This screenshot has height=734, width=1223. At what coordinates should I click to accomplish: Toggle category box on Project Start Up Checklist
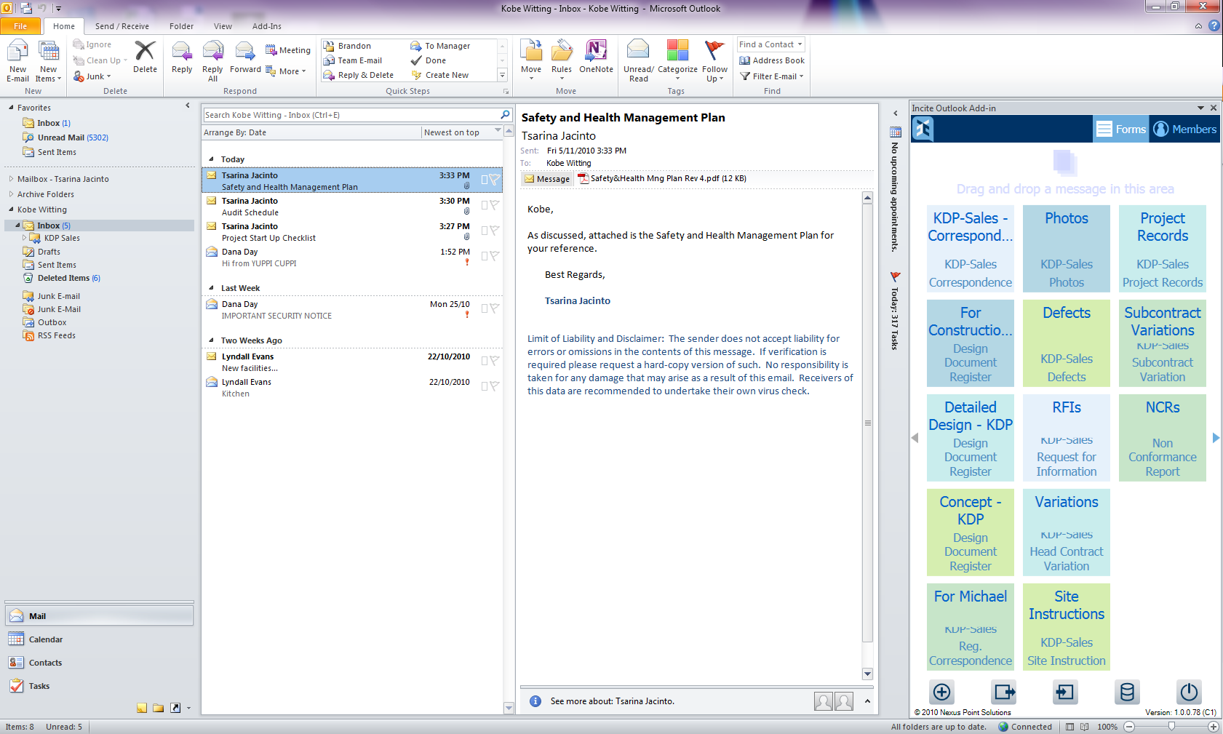485,231
